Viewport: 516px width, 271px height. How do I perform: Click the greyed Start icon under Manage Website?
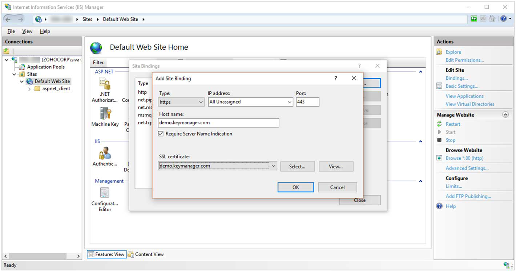click(439, 132)
